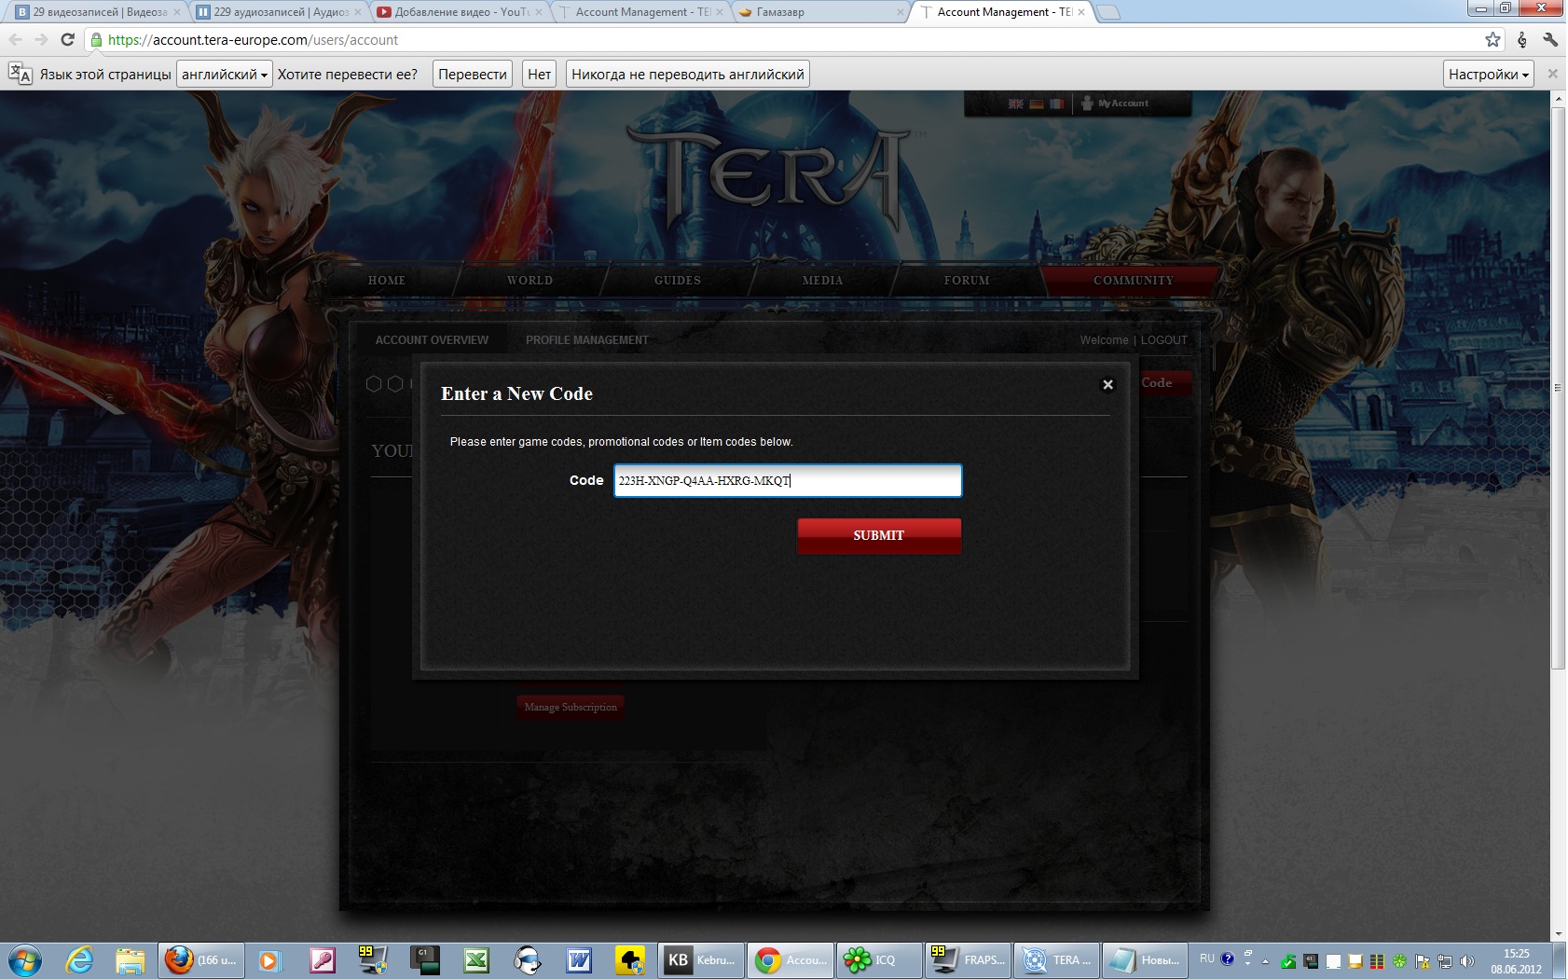
Task: Open Word from the taskbar
Action: tap(579, 959)
